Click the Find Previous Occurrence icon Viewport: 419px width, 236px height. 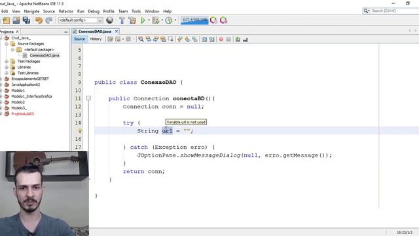(x=149, y=39)
